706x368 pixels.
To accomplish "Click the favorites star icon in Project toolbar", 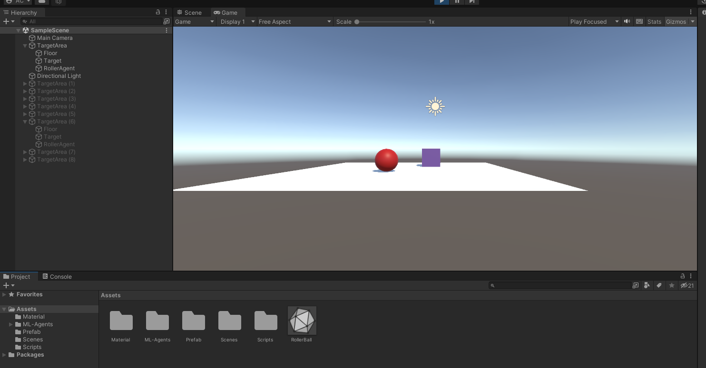I will (x=672, y=285).
